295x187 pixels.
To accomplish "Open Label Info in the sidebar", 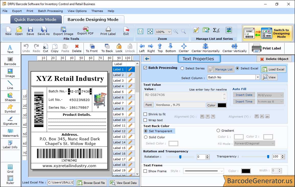I will [x=10, y=145].
